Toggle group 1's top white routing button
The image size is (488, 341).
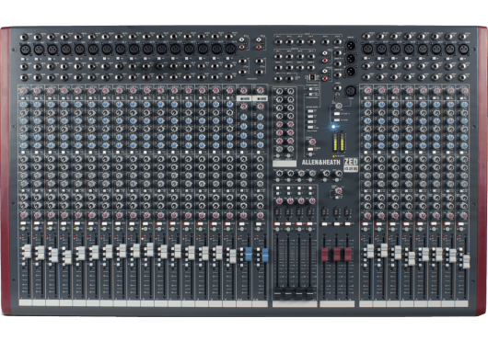(x=278, y=188)
